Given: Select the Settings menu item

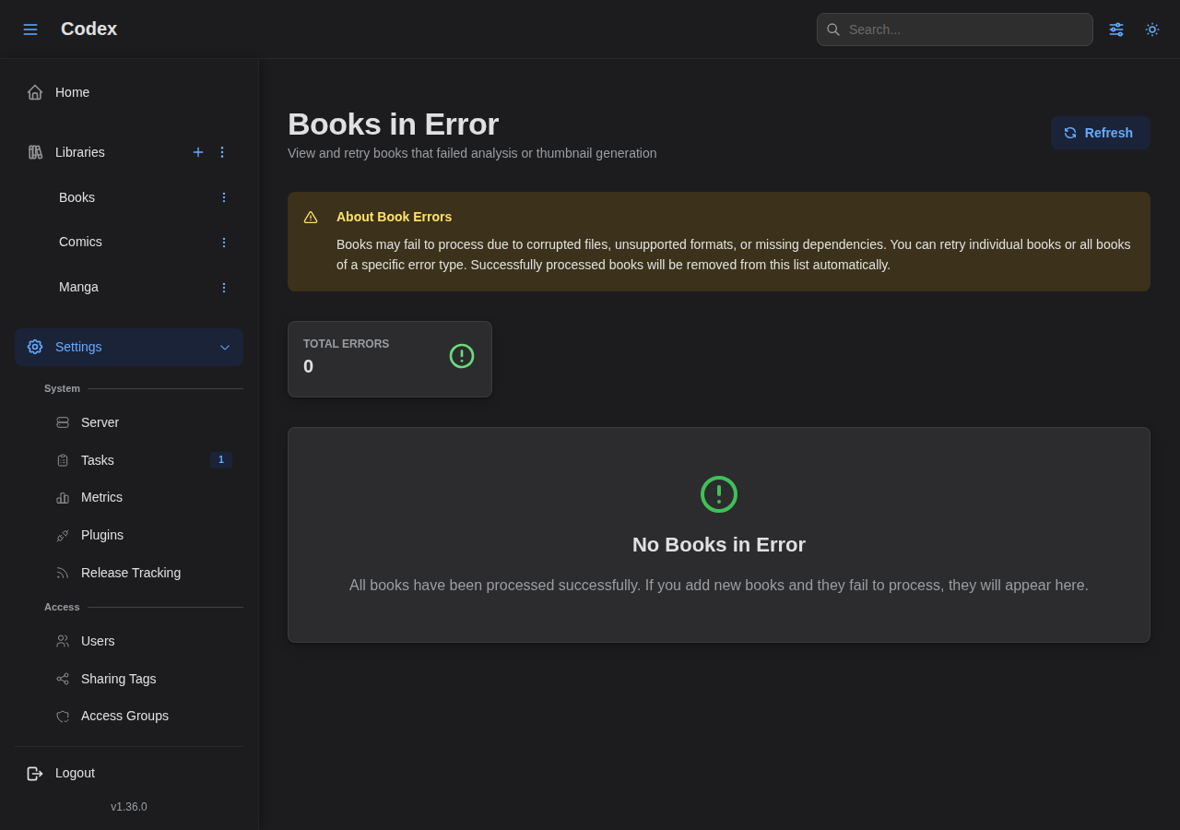Looking at the screenshot, I should pos(129,347).
